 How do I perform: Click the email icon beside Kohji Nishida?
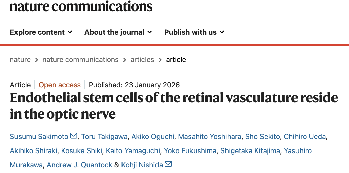(168, 164)
